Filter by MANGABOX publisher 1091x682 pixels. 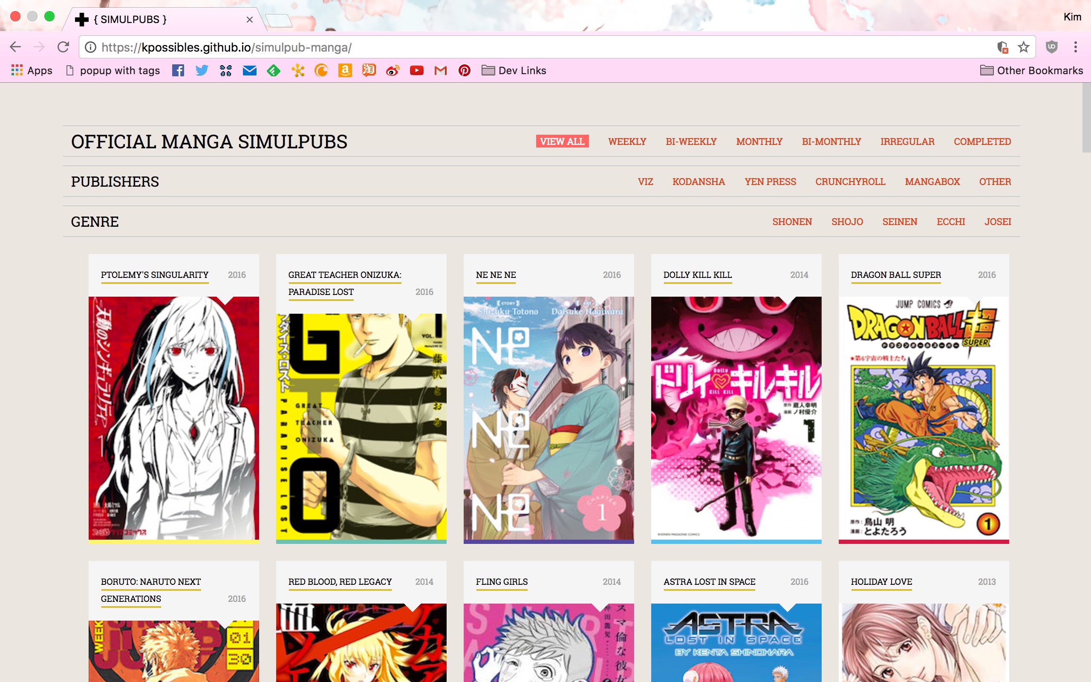coord(932,181)
